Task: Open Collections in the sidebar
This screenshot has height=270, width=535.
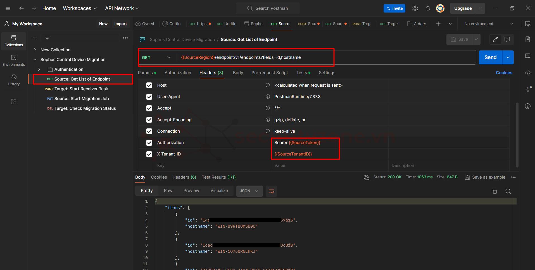Action: pos(14,41)
